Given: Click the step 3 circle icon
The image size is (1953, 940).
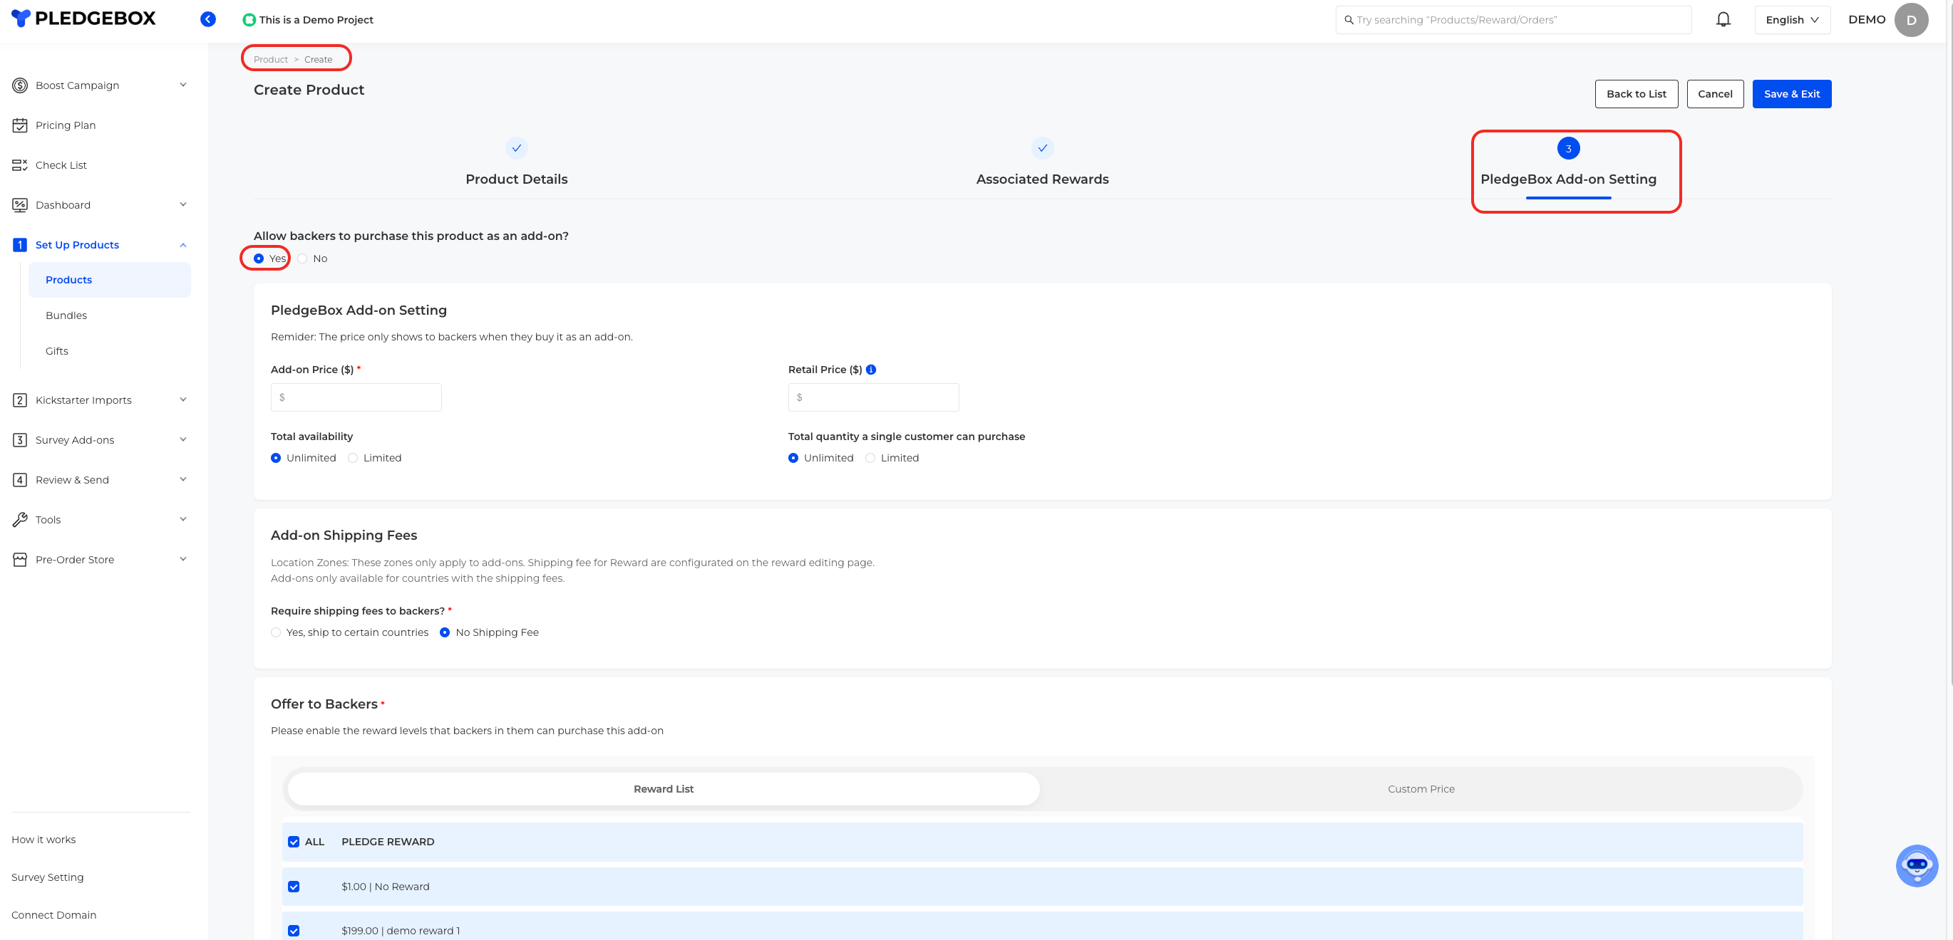Looking at the screenshot, I should point(1569,148).
